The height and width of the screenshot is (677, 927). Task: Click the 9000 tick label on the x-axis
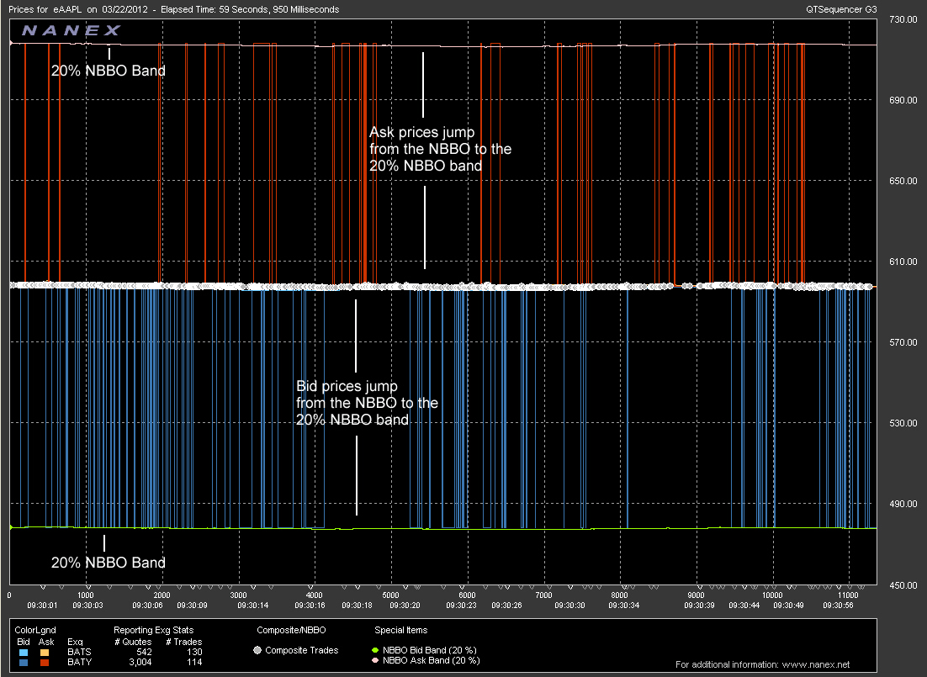point(696,595)
